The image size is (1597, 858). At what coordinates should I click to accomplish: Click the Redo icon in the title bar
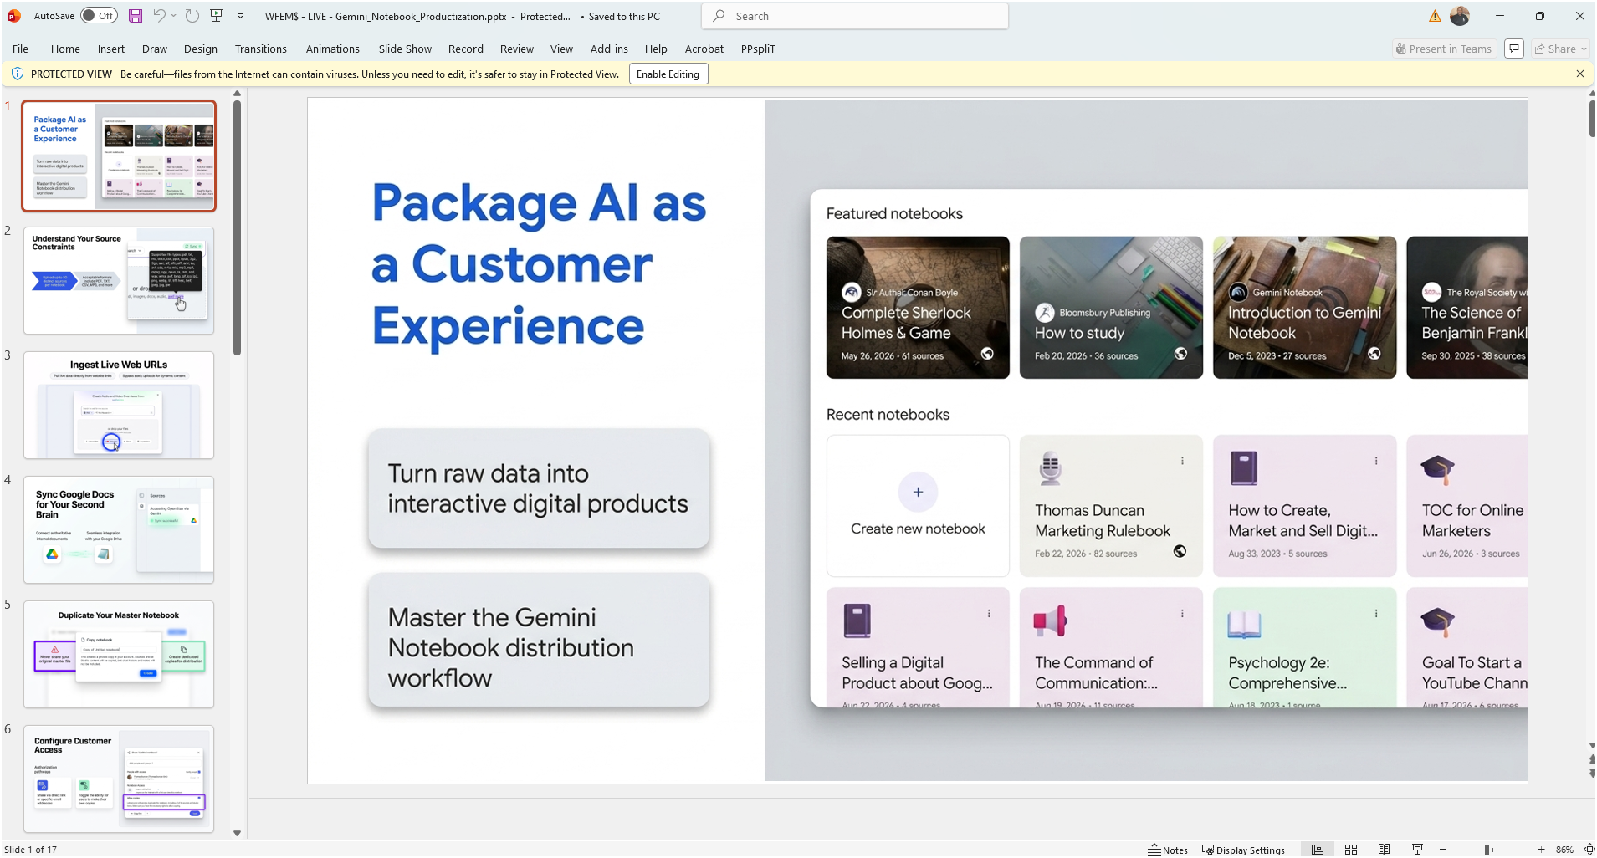coord(192,16)
